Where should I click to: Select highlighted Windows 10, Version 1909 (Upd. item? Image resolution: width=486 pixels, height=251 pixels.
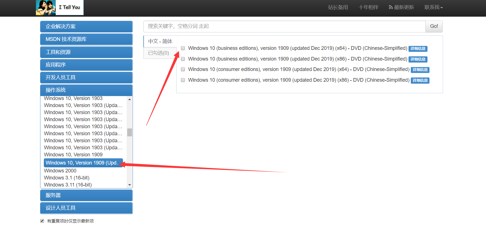coord(83,163)
